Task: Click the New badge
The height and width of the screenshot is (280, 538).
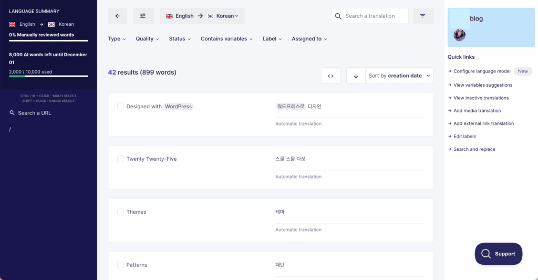Action: point(523,71)
